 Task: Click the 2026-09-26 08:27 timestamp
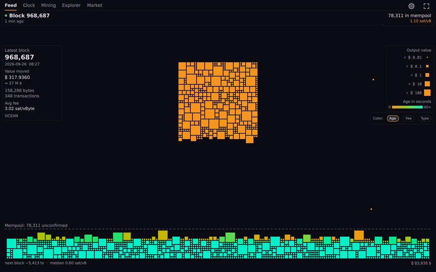click(x=22, y=64)
